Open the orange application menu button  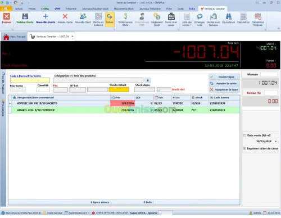[x=6, y=8]
